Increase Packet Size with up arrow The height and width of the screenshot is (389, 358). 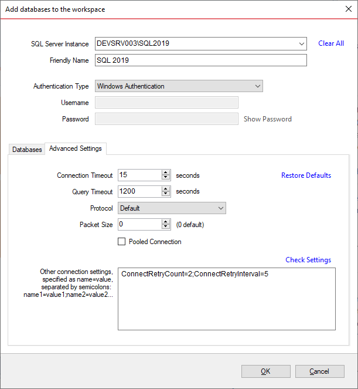click(165, 222)
